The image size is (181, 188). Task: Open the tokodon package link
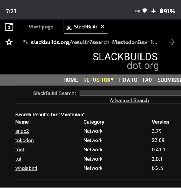[25, 140]
